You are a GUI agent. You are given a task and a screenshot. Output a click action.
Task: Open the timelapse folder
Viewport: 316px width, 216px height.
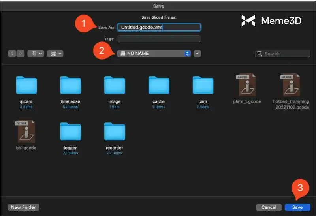[x=70, y=85]
